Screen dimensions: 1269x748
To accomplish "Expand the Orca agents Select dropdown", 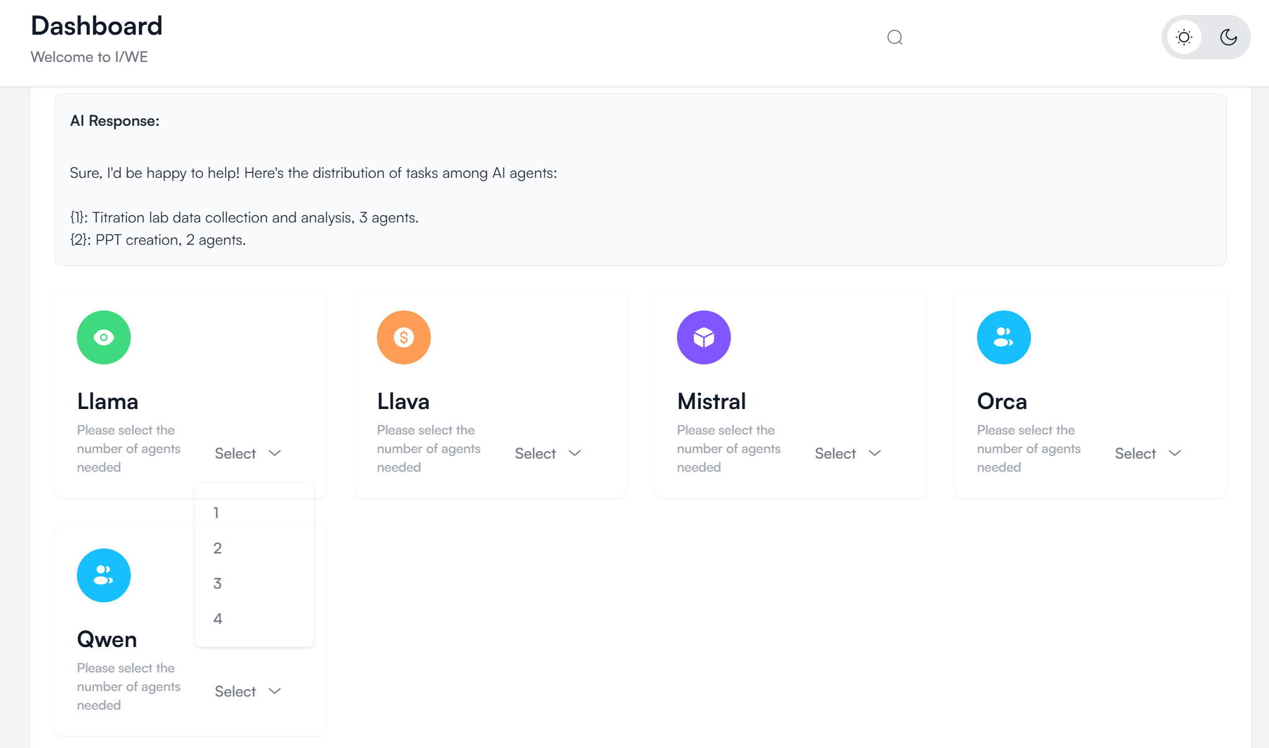I will (1148, 454).
